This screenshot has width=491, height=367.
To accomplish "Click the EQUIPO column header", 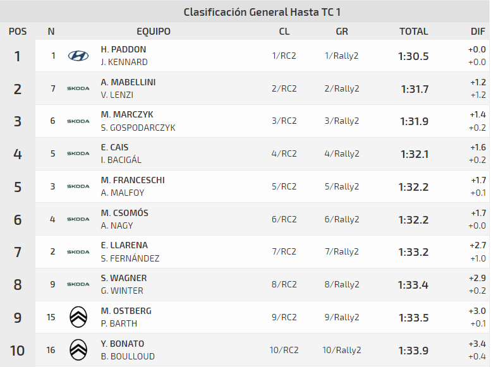I will point(154,32).
